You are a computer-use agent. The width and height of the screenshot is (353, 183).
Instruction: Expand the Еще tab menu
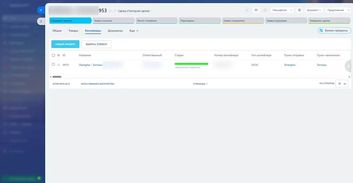134,31
